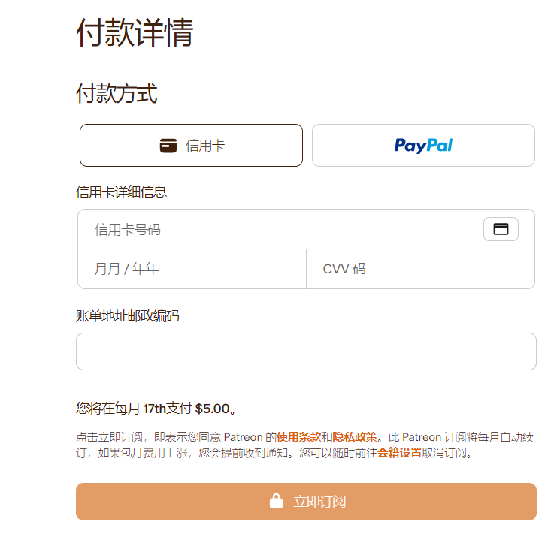Click the 信用卡详细信息 label
This screenshot has width=557, height=543.
pos(121,192)
